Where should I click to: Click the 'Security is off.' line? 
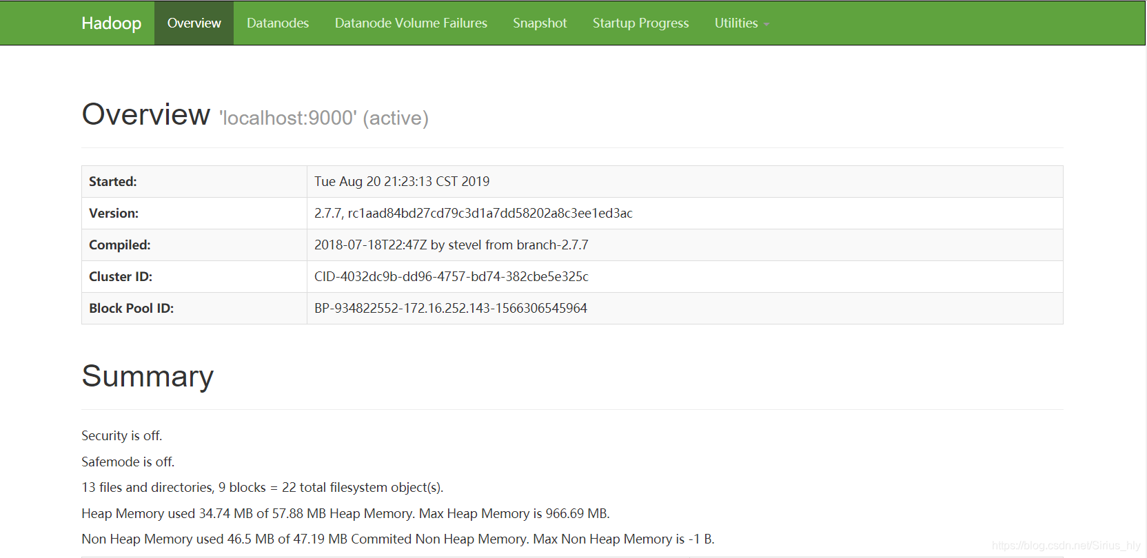click(122, 436)
